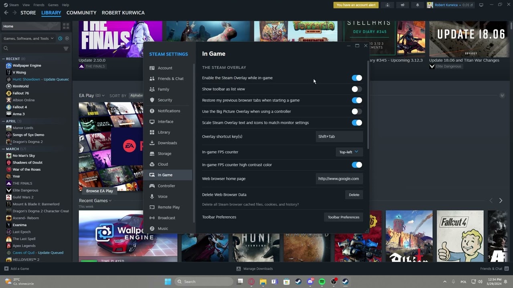The width and height of the screenshot is (513, 288).
Task: Open Music settings icon
Action: click(x=152, y=228)
